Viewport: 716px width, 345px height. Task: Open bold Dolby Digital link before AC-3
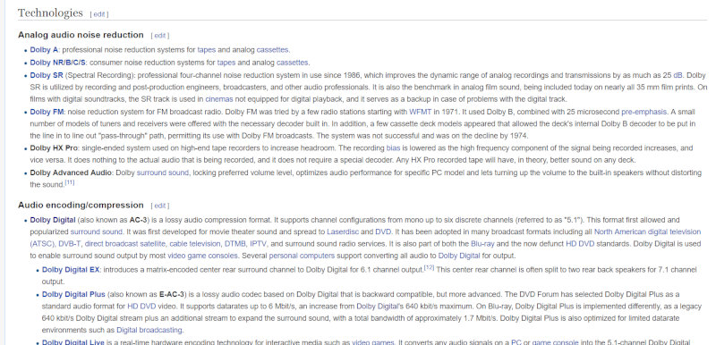pos(53,220)
